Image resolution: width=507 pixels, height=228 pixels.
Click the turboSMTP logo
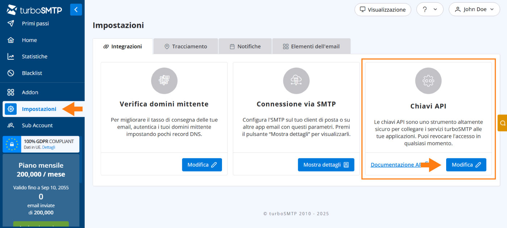click(34, 10)
